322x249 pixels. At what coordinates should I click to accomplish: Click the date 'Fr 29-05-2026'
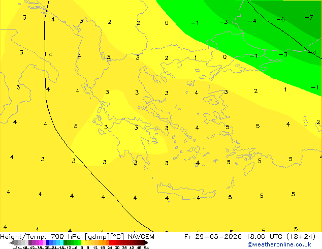pos(213,237)
